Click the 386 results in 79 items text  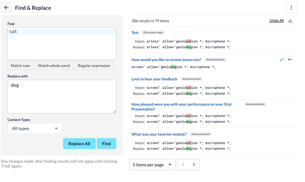point(150,21)
